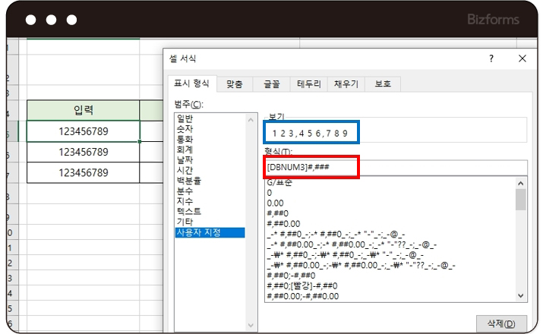This screenshot has height=334, width=543.
Task: Select 백분율 from category list
Action: (190, 181)
